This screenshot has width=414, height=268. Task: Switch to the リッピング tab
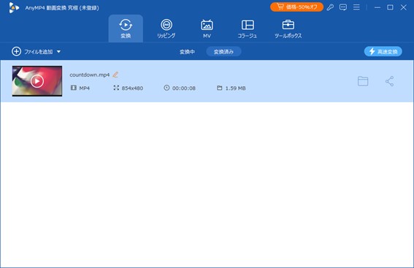(x=166, y=28)
